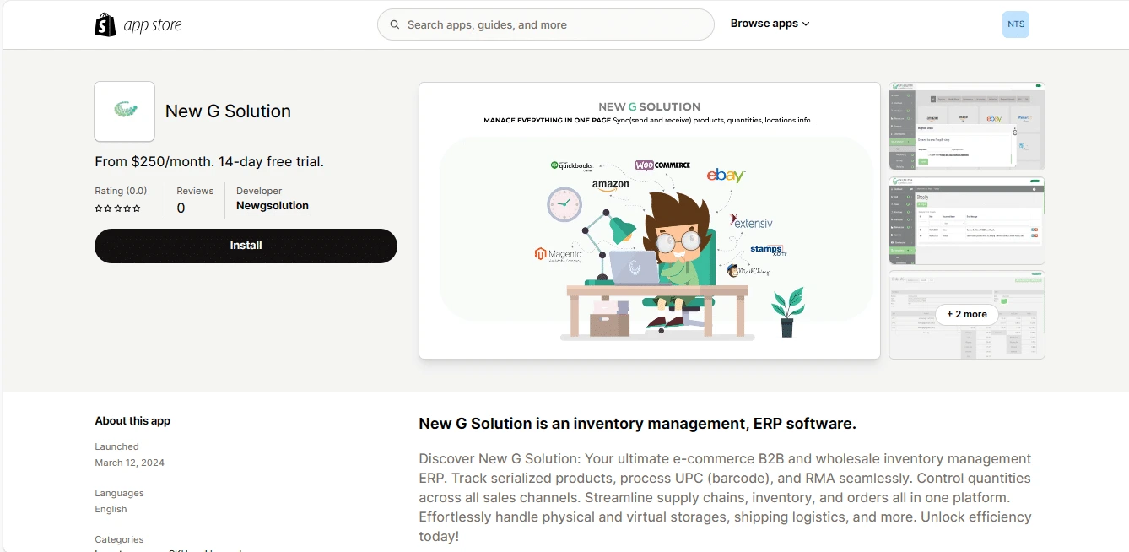Viewport: 1129px width, 552px height.
Task: Click the "English" language entry
Action: 111,509
